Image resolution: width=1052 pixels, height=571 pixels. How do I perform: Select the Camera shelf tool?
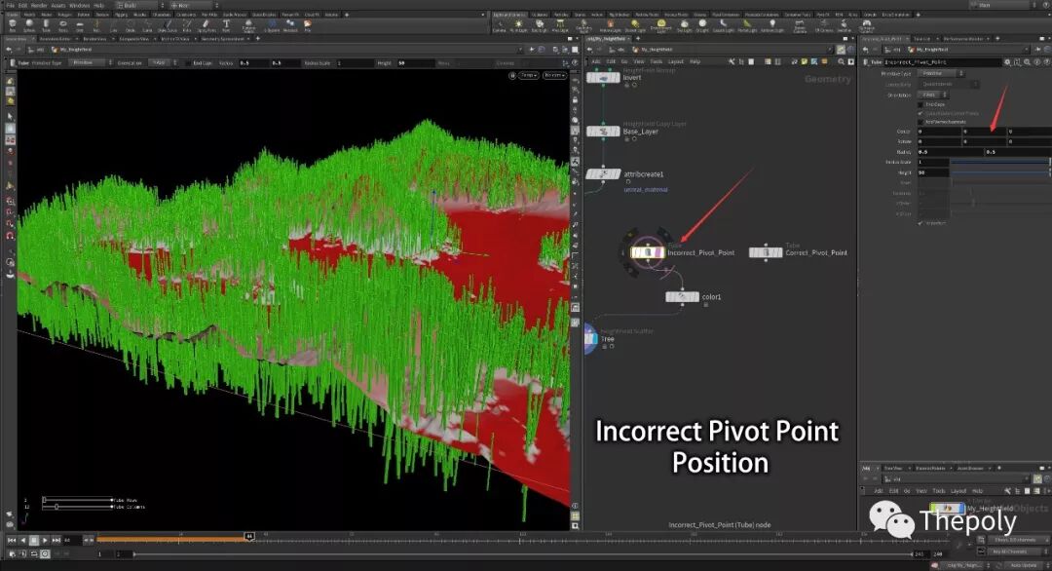point(499,26)
